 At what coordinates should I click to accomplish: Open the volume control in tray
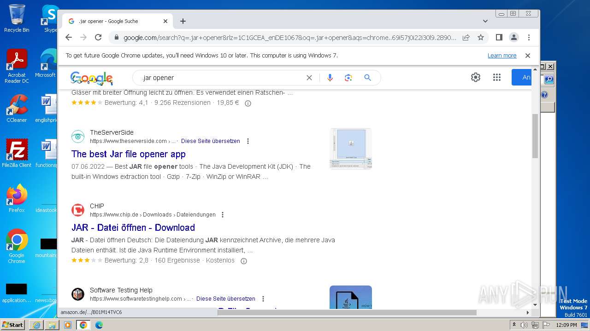(x=524, y=325)
